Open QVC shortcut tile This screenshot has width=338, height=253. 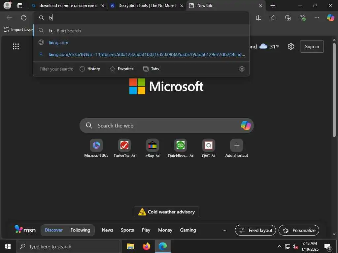tap(209, 149)
